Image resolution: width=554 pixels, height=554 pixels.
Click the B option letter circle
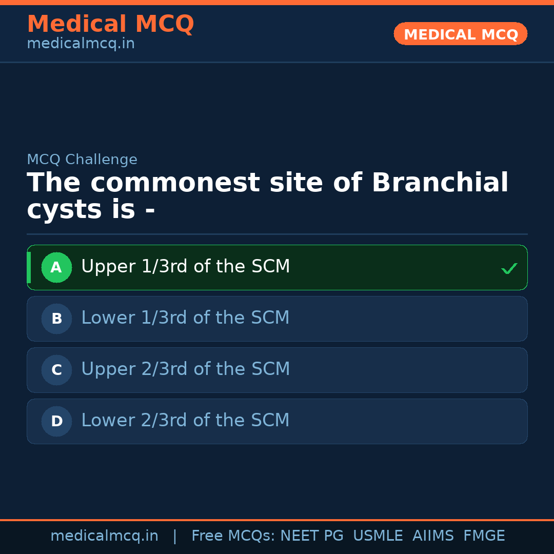click(56, 319)
